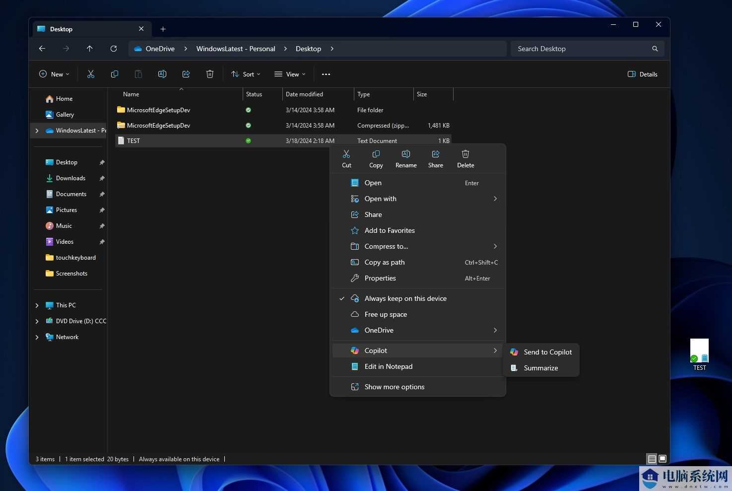
Task: Unpin Downloads from quick access
Action: [102, 178]
